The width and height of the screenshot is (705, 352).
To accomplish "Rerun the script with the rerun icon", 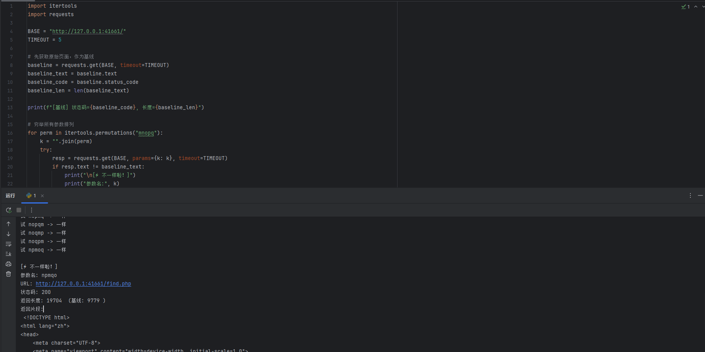I will point(8,210).
